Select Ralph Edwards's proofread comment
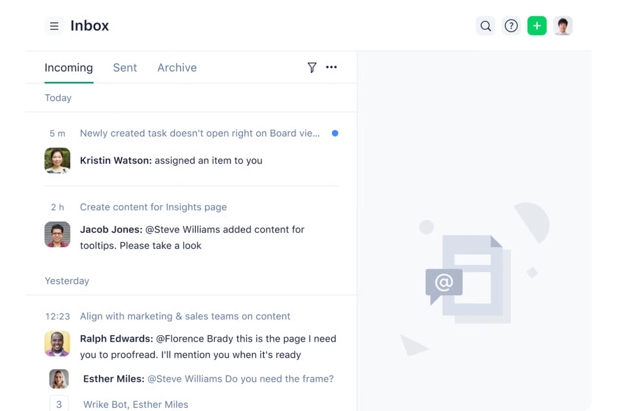This screenshot has height=411, width=617. pos(208,346)
